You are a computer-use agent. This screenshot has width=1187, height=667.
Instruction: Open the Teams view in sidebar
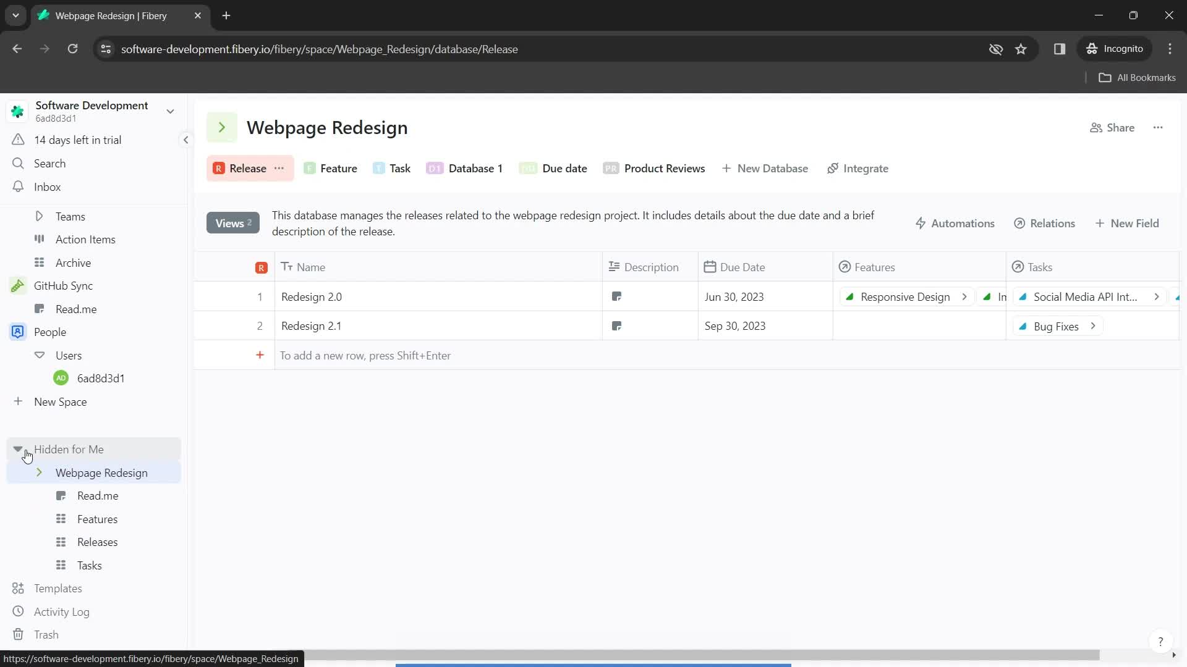click(70, 217)
